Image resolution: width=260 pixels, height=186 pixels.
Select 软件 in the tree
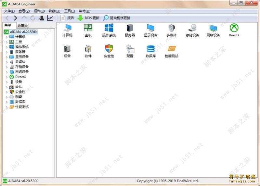click(x=19, y=87)
